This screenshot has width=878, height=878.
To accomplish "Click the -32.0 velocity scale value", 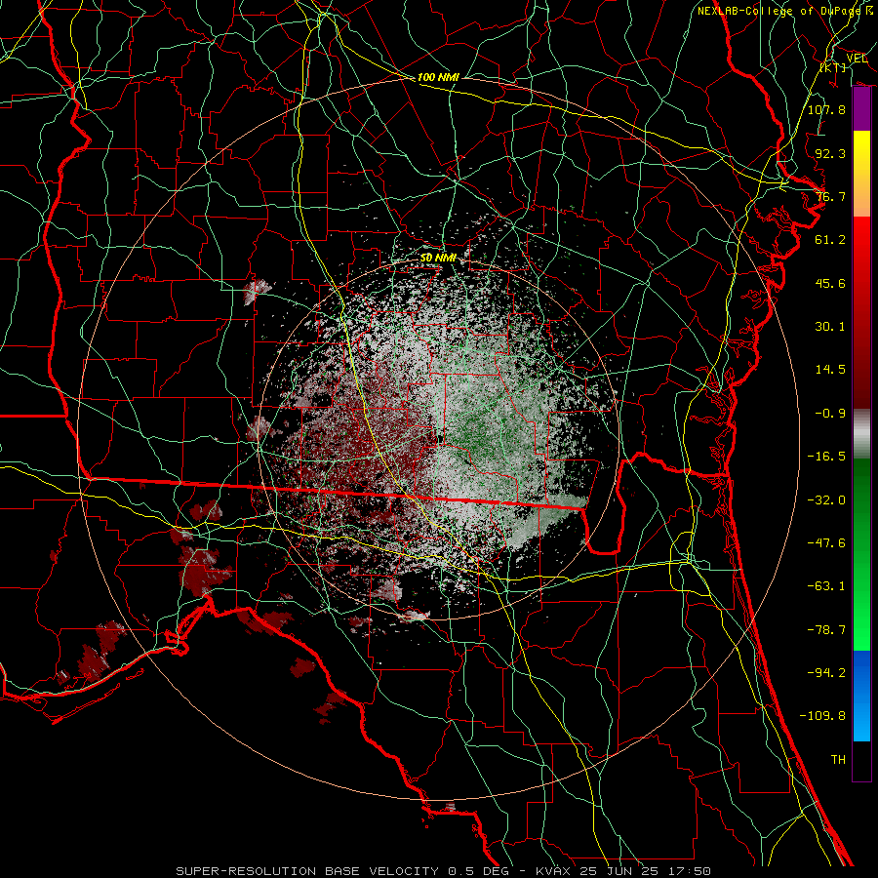I will pyautogui.click(x=826, y=500).
